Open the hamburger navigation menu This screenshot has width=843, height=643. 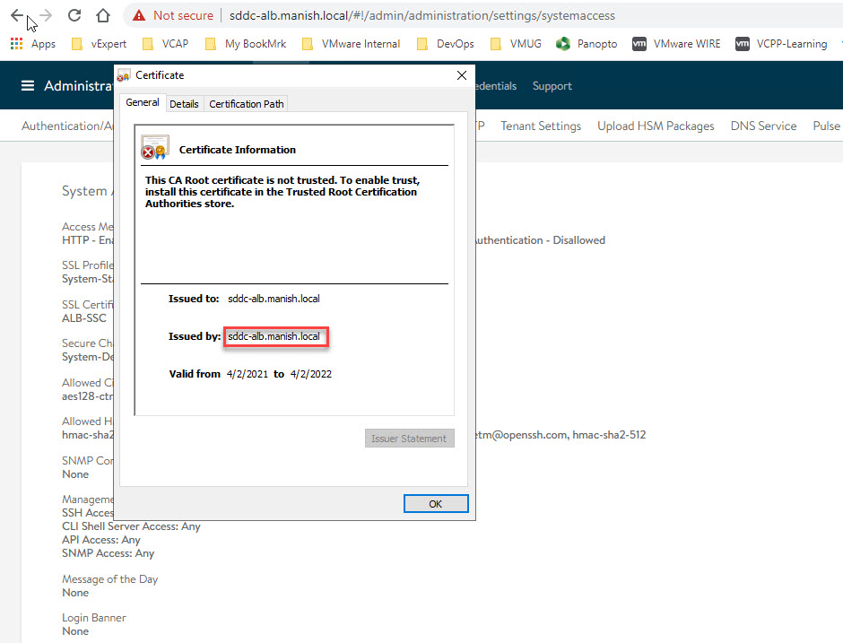28,85
